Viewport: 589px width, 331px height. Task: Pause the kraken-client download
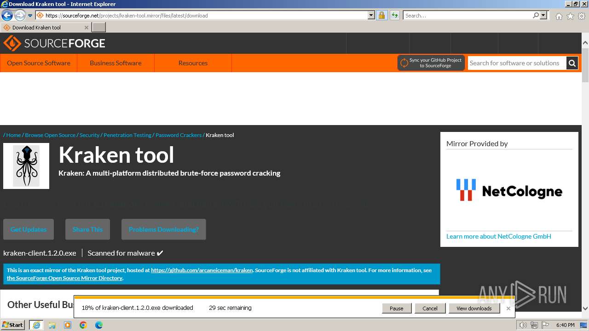coord(396,308)
